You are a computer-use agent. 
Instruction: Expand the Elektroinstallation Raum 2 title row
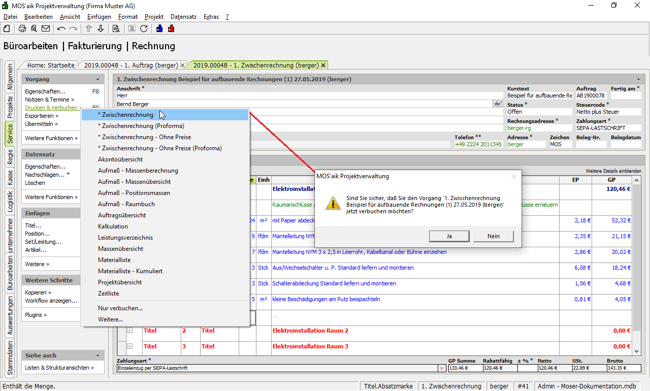click(129, 331)
